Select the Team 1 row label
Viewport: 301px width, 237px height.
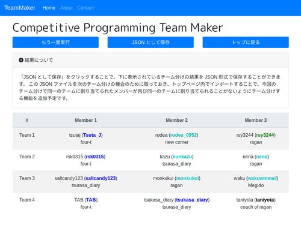pyautogui.click(x=27, y=135)
